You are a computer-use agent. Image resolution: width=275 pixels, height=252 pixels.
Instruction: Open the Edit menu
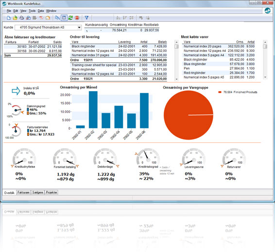[x=16, y=11]
